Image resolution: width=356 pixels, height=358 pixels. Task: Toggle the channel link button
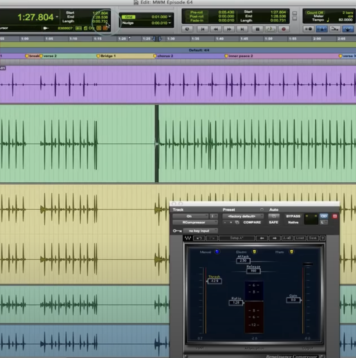tap(324, 216)
